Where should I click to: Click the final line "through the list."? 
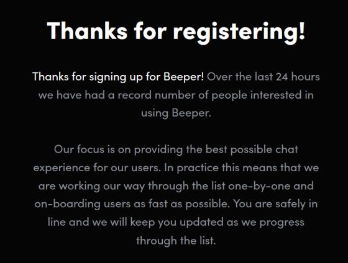(x=176, y=241)
